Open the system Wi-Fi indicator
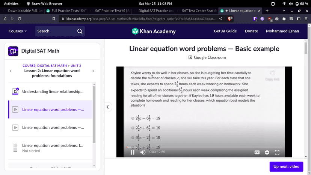The width and height of the screenshot is (311, 175). pos(284,4)
